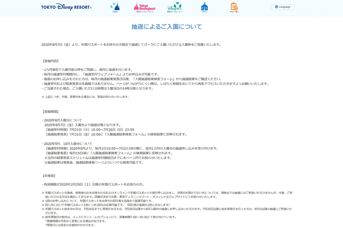
Task: Click the line 有効期限が2020年2月29日（土）以降
Action: pyautogui.click(x=93, y=185)
